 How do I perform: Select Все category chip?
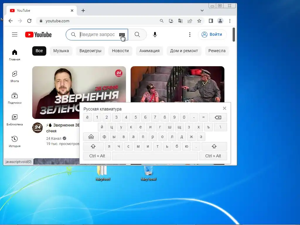[x=39, y=51]
